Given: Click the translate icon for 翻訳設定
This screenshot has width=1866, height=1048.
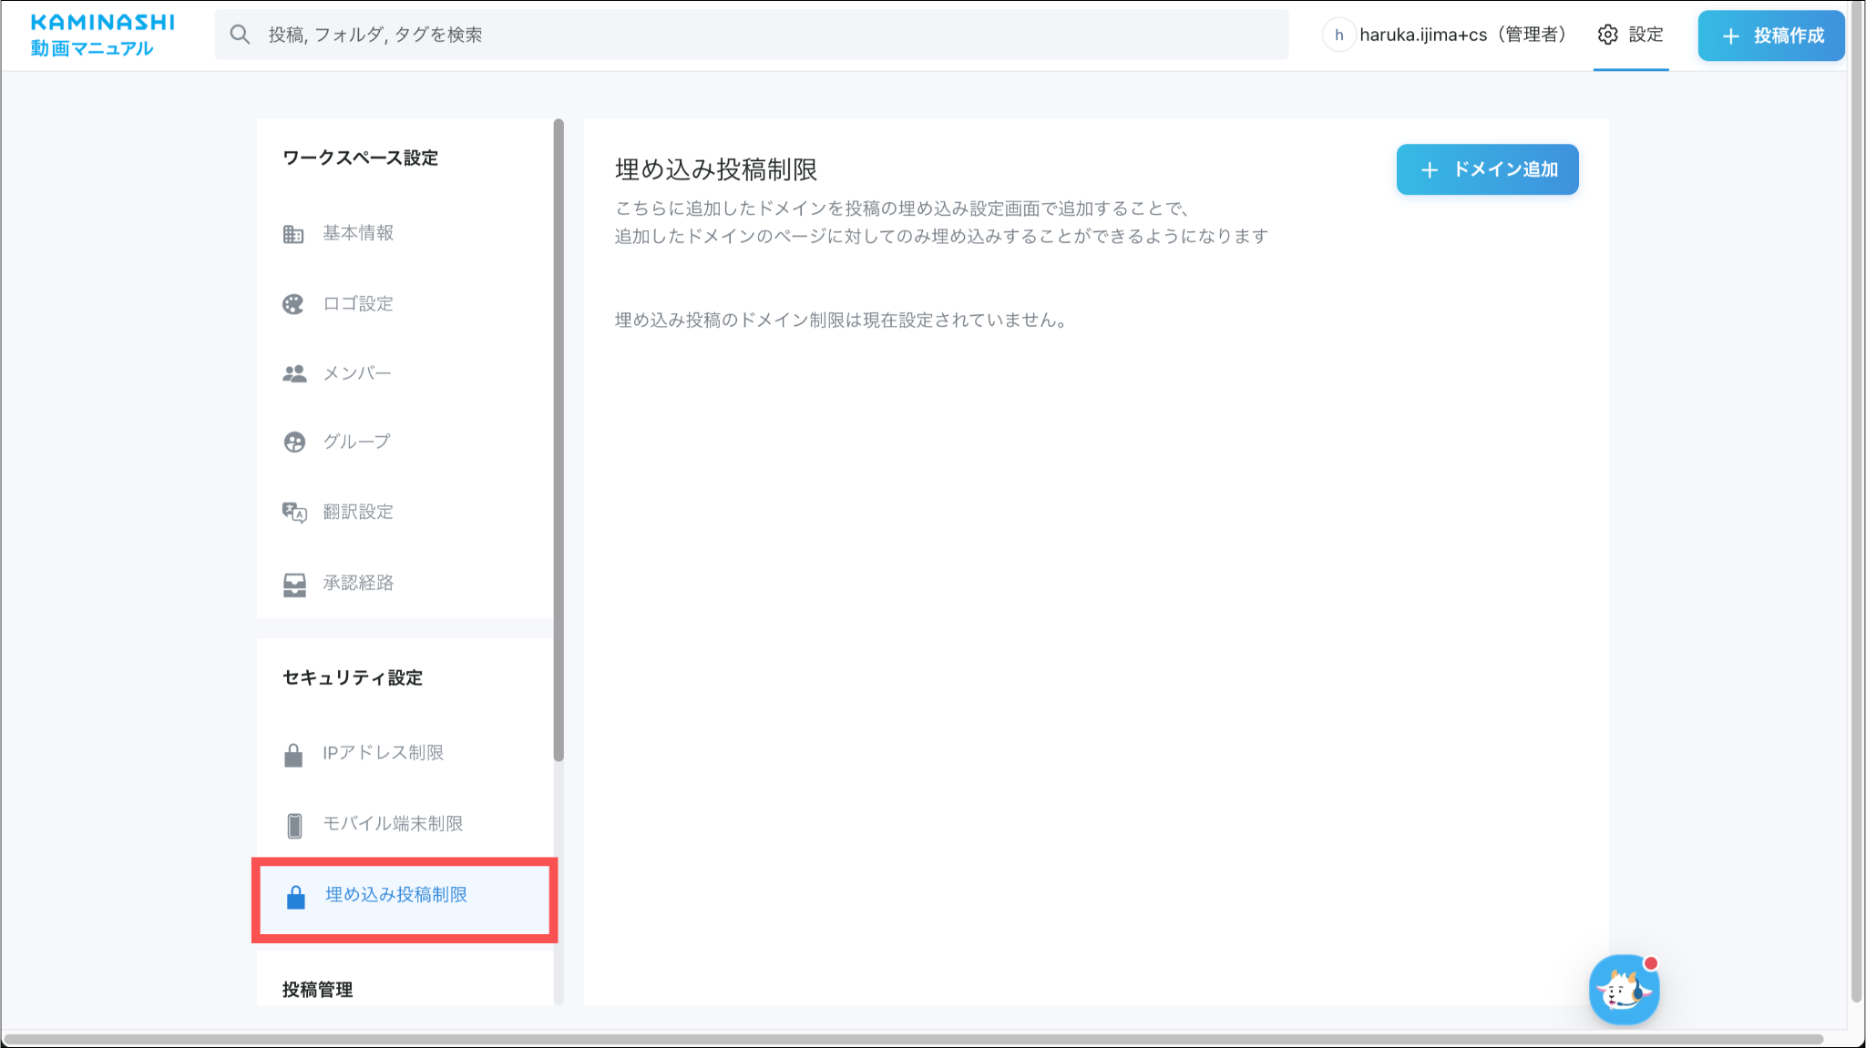Looking at the screenshot, I should pyautogui.click(x=293, y=513).
